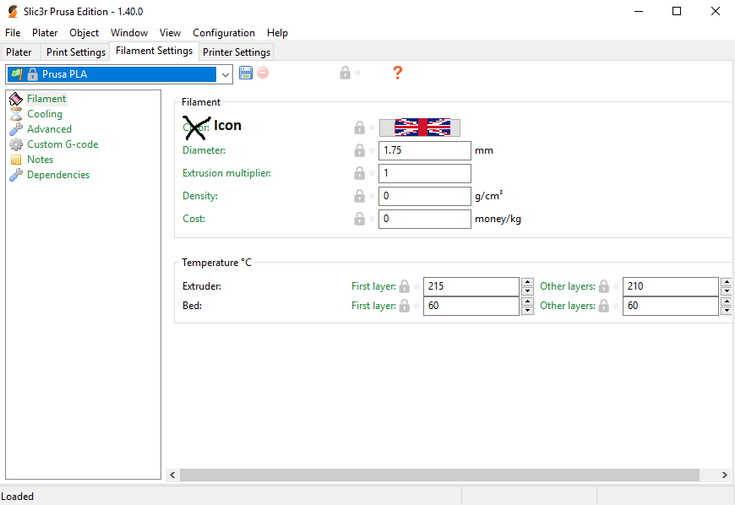Viewport: 735px width, 505px height.
Task: Click the hourglass Cooling icon
Action: [x=16, y=114]
